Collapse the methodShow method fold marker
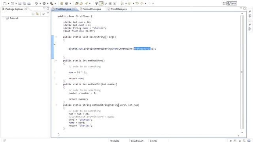 pos(56,60)
